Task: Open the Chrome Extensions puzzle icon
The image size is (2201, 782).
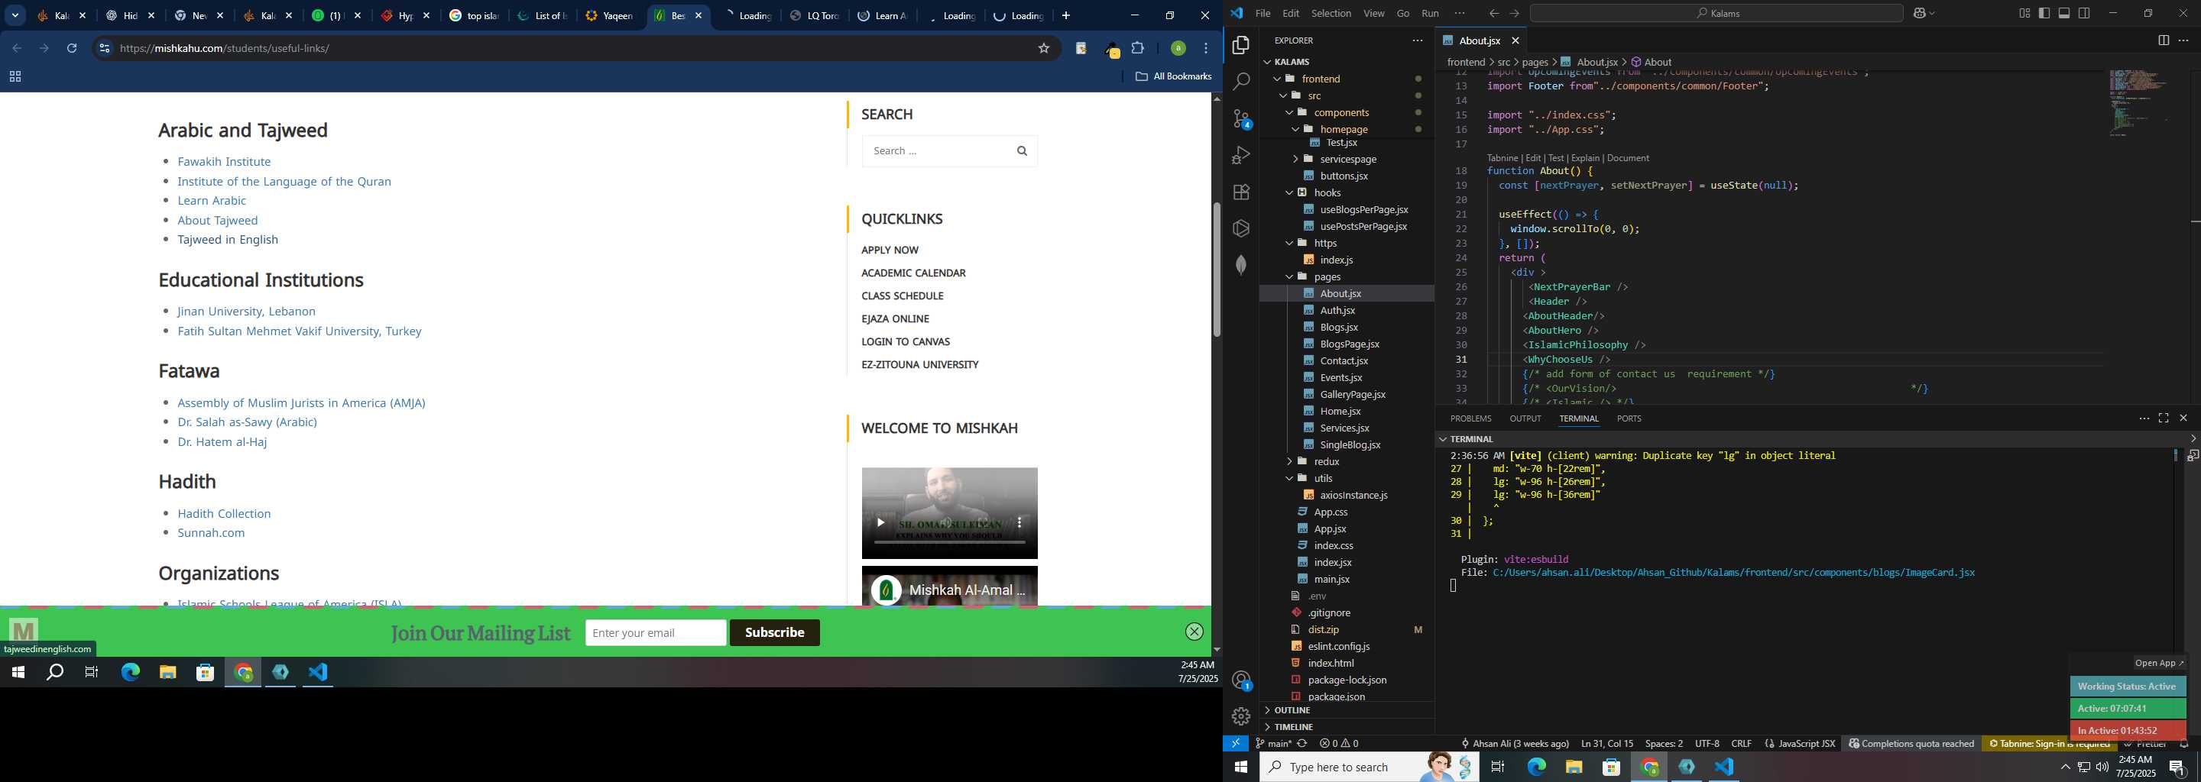Action: pos(1138,49)
